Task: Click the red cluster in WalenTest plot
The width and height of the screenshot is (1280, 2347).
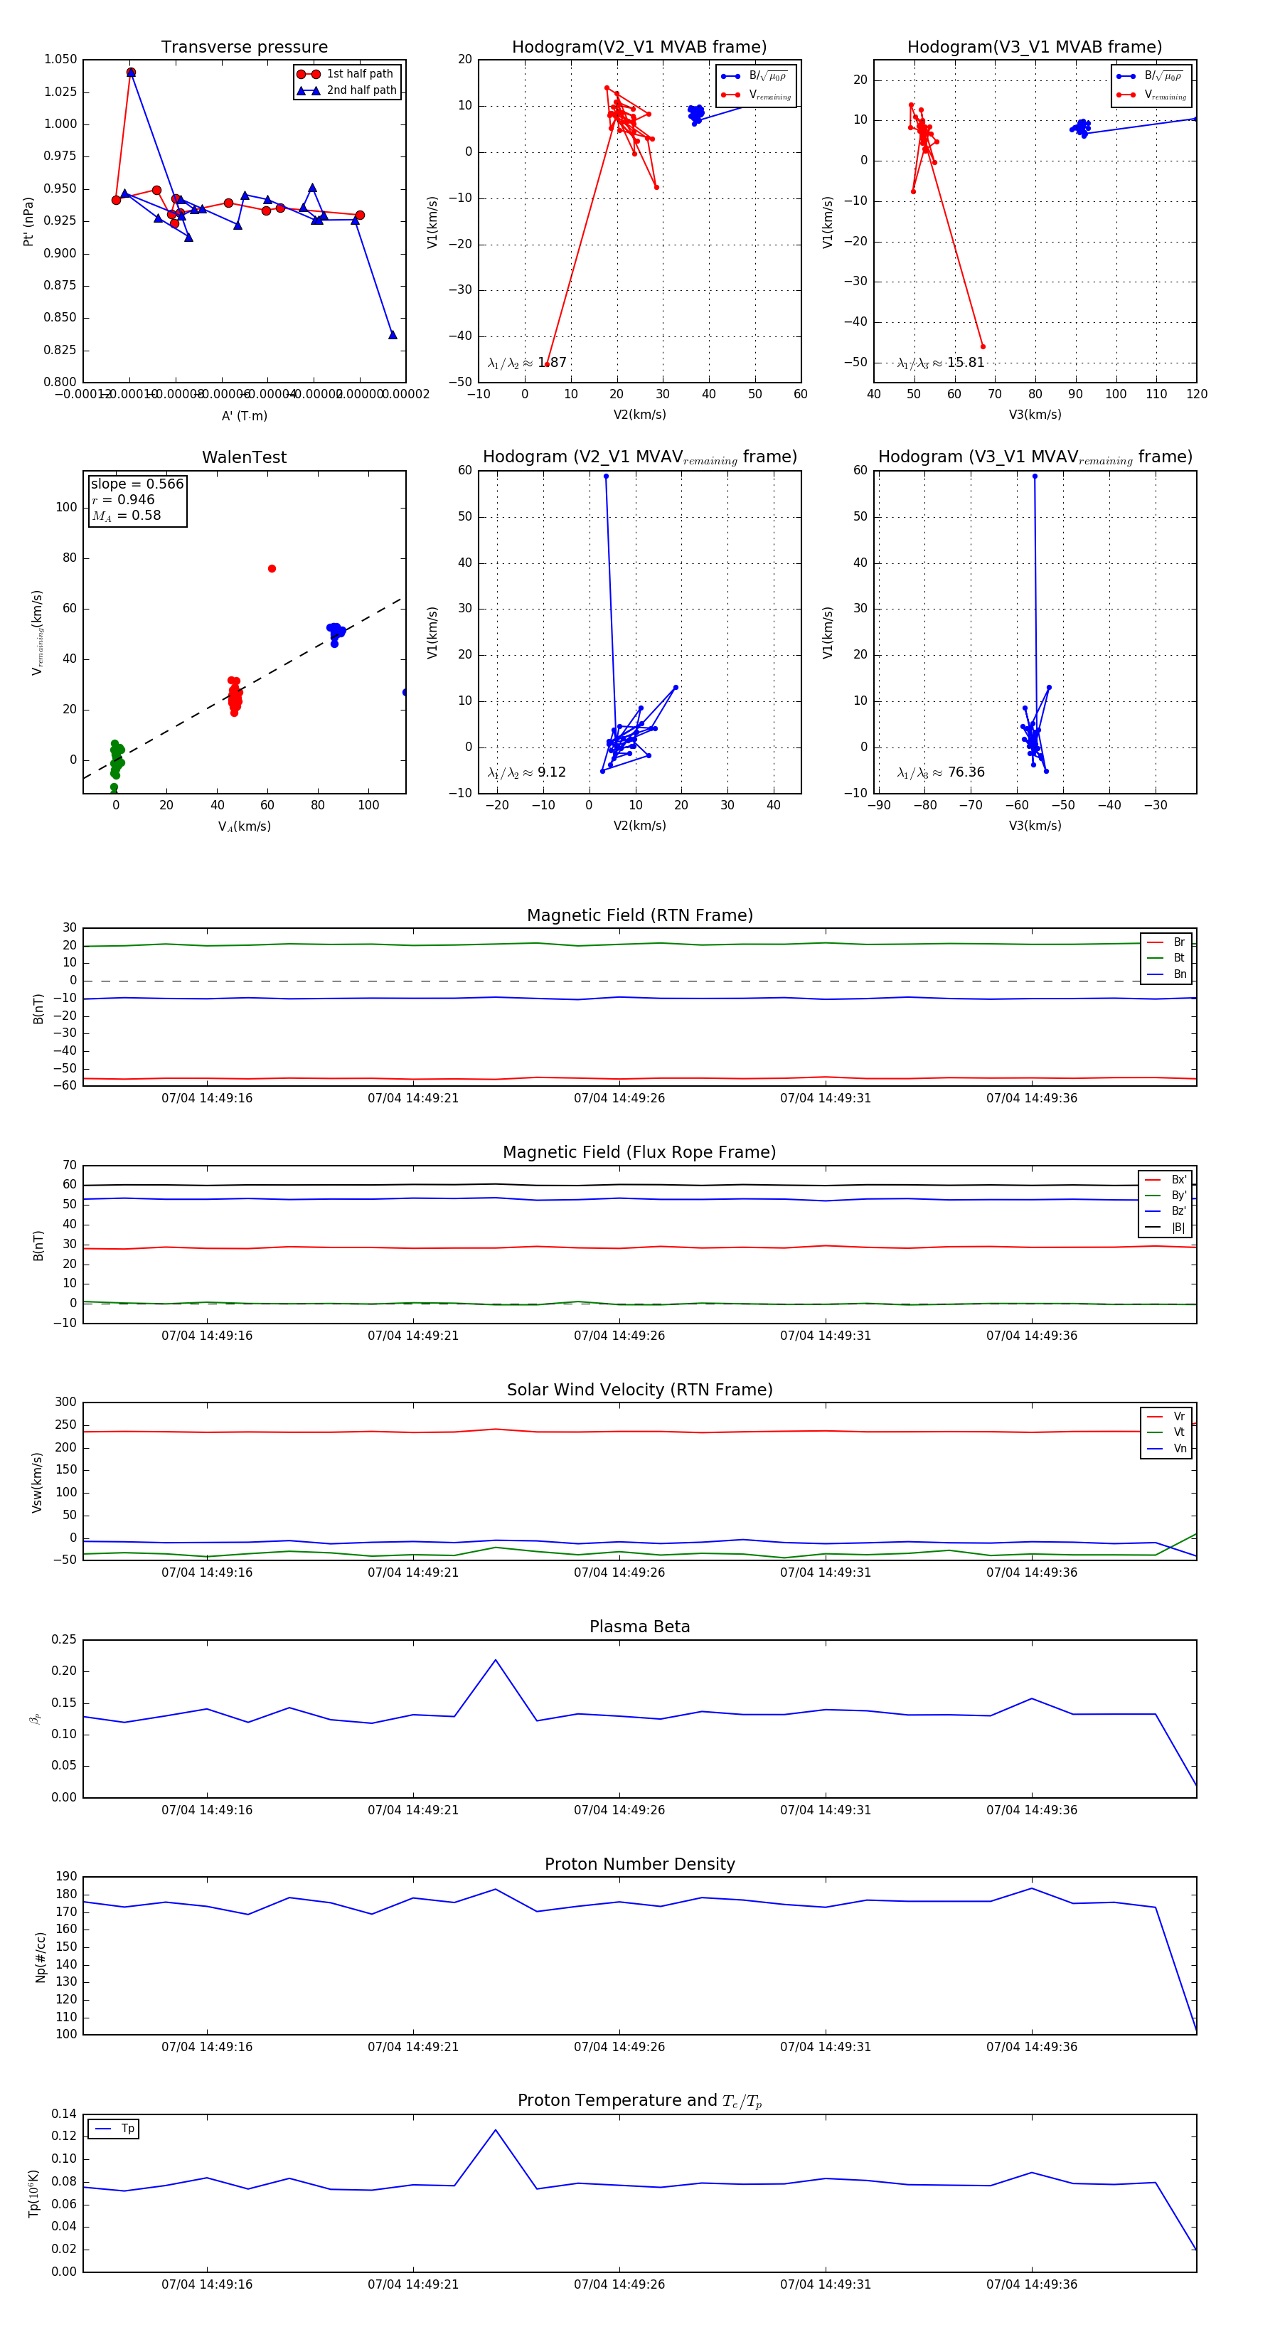Action: 235,697
